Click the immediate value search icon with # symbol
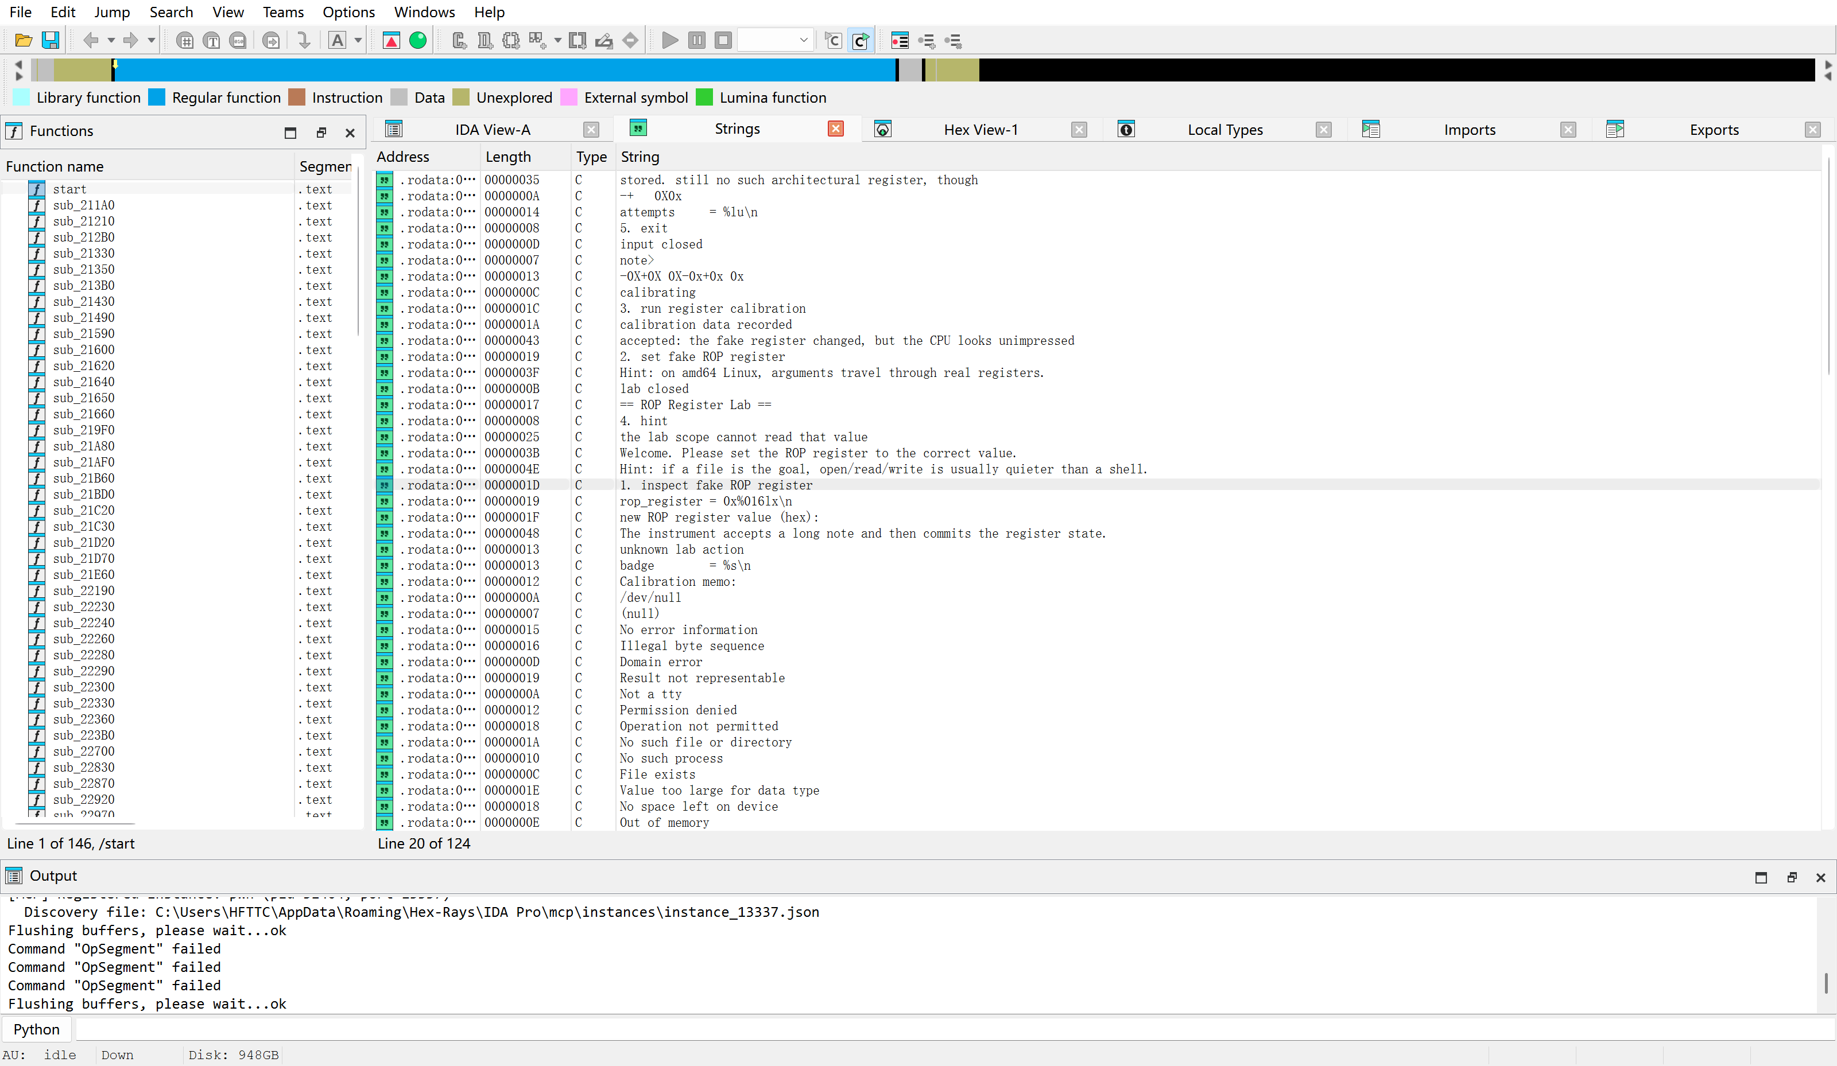The image size is (1837, 1066). [x=185, y=41]
